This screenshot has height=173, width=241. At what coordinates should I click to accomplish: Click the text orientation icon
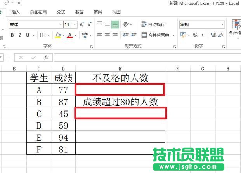(126, 24)
